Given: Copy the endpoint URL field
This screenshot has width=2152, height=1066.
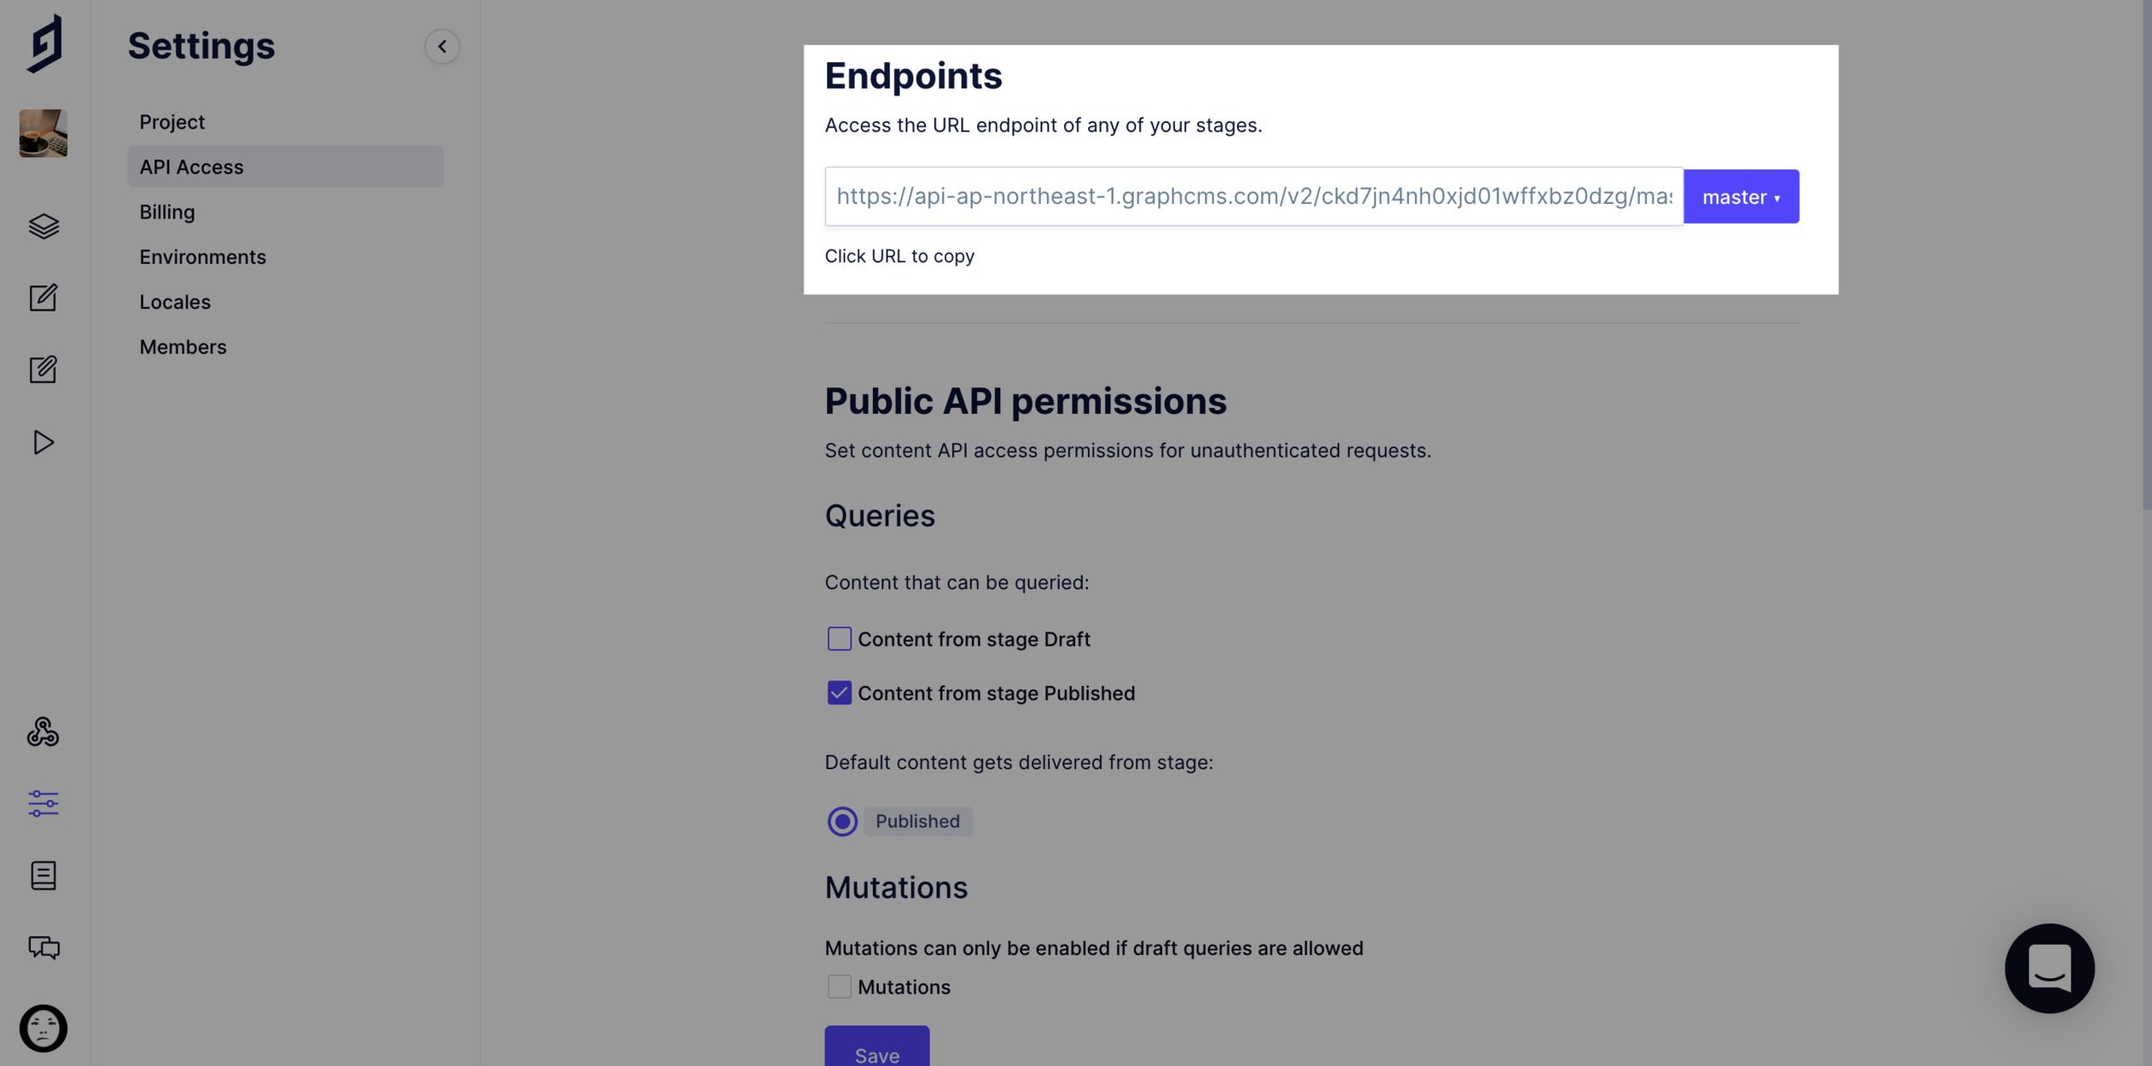Looking at the screenshot, I should [x=1253, y=196].
